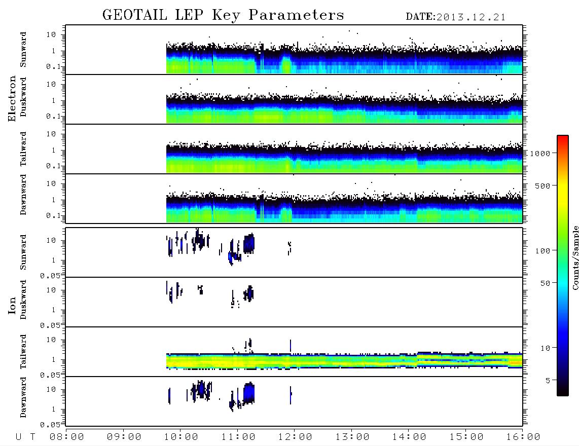Click the 10:00 time axis label
Screen dimensions: 579x446
[181, 437]
